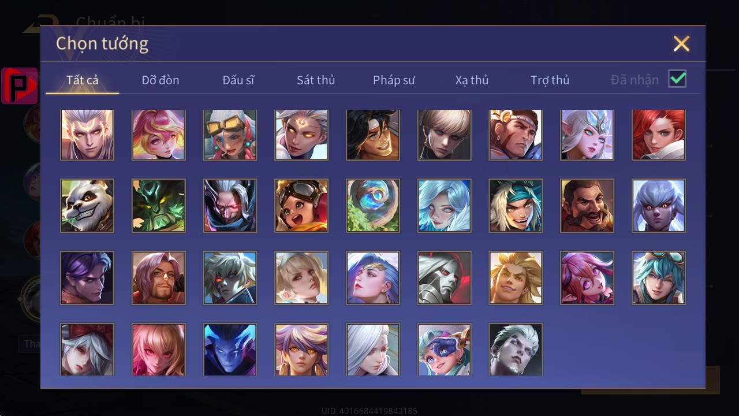This screenshot has height=416, width=739.
Task: Pick the red-haired woman hero portrait
Action: click(x=659, y=135)
